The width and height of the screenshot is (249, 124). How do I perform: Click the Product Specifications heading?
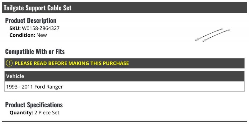point(34,105)
